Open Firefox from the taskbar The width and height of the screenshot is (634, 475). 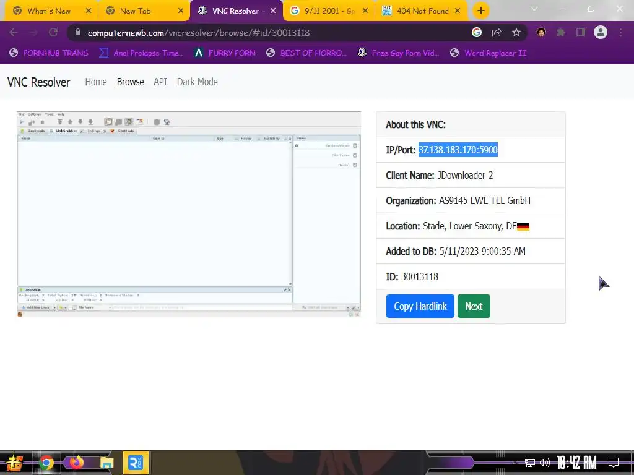coord(76,462)
